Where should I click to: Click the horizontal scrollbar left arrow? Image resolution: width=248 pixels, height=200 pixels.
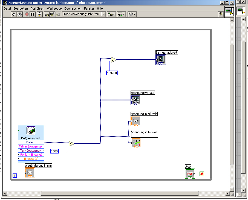click(5, 193)
